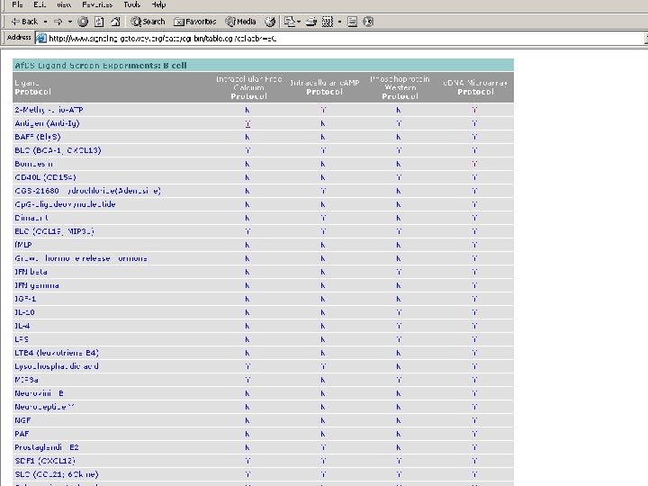The height and width of the screenshot is (486, 648).
Task: Refresh the page using the Refresh icon
Action: pyautogui.click(x=99, y=22)
